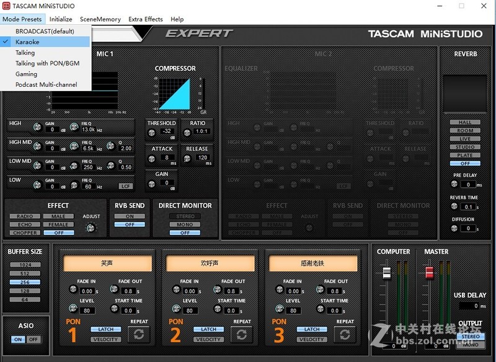This screenshot has height=362, width=496.
Task: Click the PON 1 repeat loop icon
Action: [139, 335]
